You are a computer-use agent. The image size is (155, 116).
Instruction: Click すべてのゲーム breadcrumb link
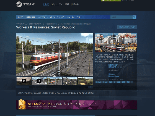pos(22,24)
